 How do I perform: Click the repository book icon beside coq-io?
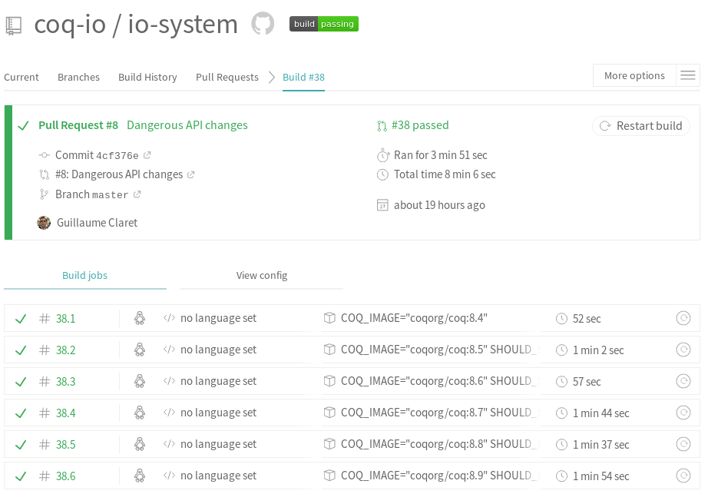14,26
